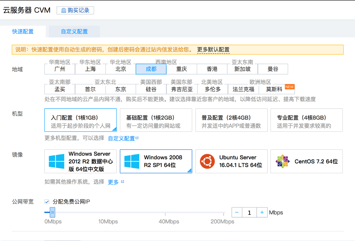Select Windows Server 2012 R2 image
The image size is (355, 241).
click(x=81, y=161)
